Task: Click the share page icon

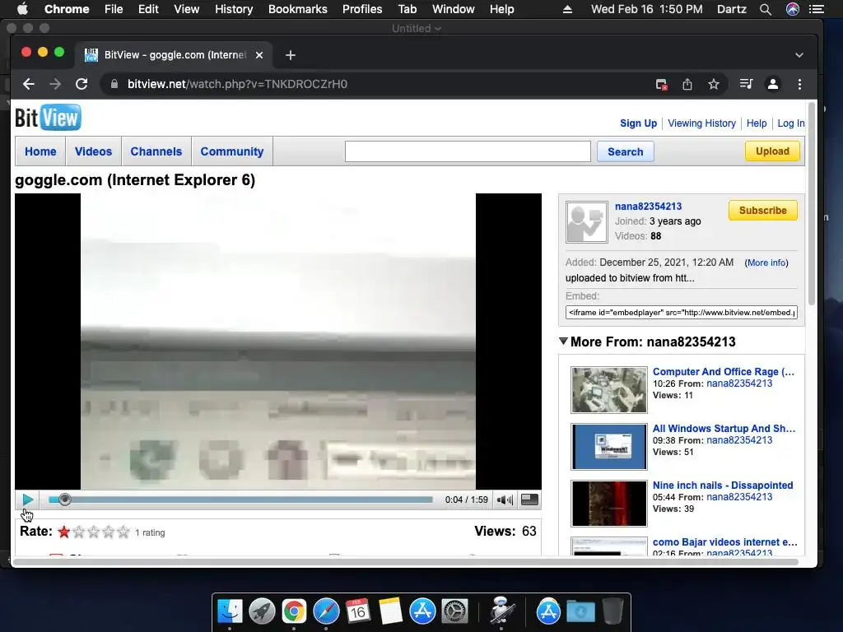Action: tap(687, 84)
